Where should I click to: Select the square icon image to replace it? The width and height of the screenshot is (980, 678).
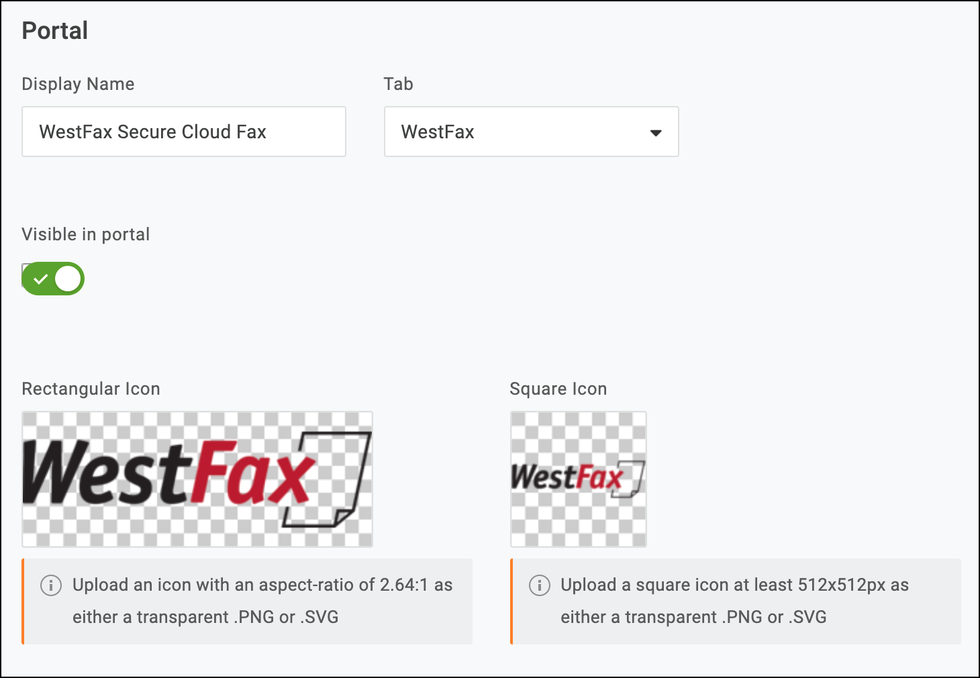point(578,479)
